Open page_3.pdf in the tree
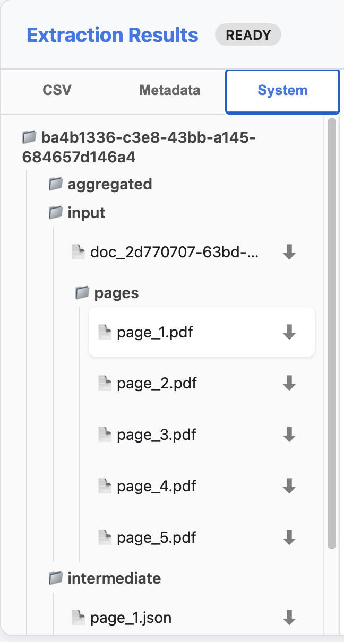The width and height of the screenshot is (344, 642). [156, 435]
